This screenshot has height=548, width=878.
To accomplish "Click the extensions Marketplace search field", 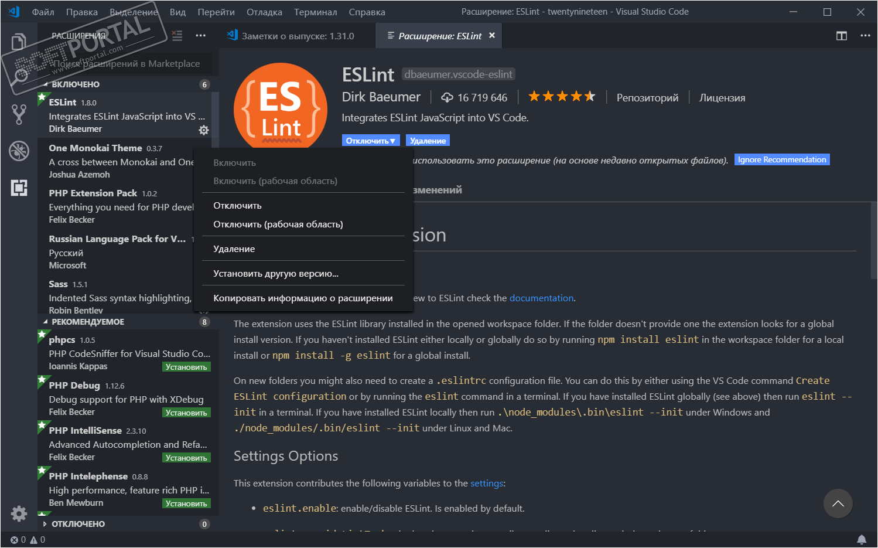I will pyautogui.click(x=128, y=63).
